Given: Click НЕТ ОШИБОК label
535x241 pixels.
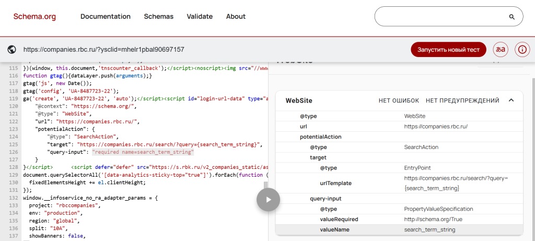Looking at the screenshot, I should pyautogui.click(x=399, y=101).
